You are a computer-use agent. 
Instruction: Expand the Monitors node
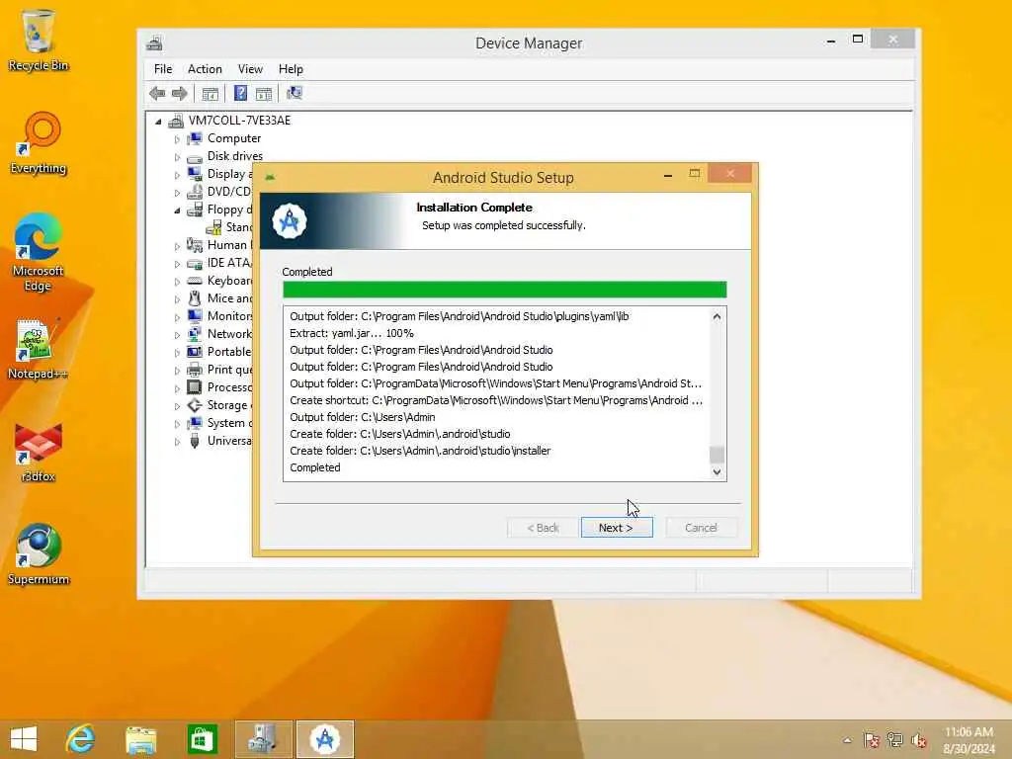177,317
